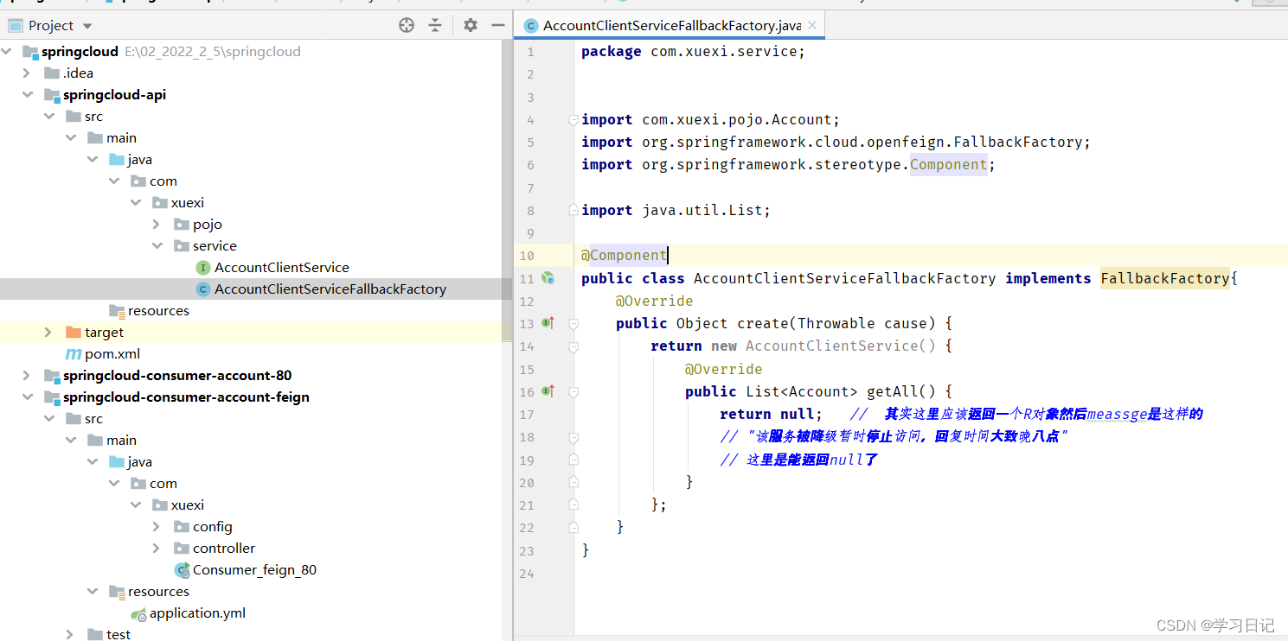Click the locate/select opened file icon
The width and height of the screenshot is (1288, 641).
[x=407, y=25]
